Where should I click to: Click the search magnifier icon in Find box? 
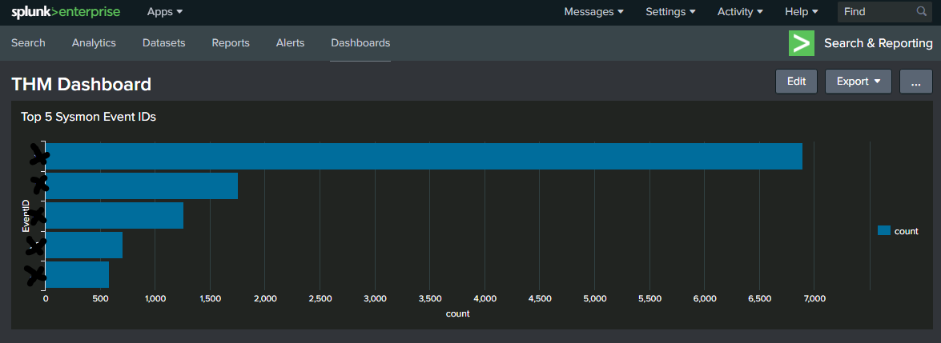(x=922, y=12)
